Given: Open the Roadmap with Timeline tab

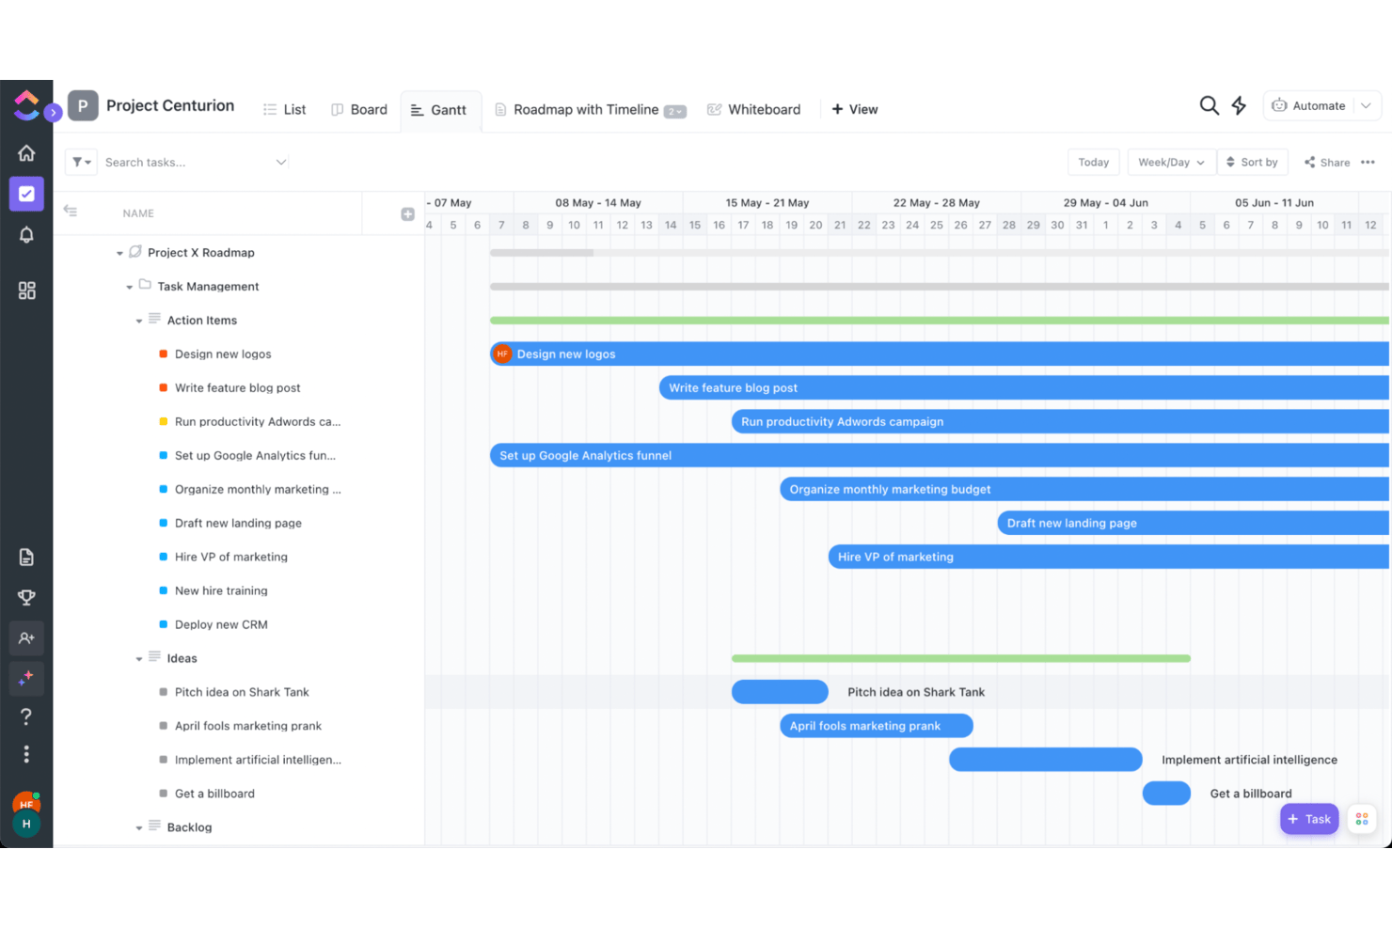Looking at the screenshot, I should coord(591,110).
